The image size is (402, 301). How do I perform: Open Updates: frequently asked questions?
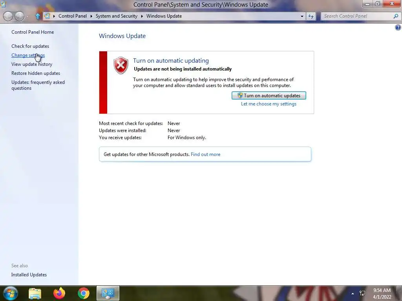pyautogui.click(x=38, y=85)
